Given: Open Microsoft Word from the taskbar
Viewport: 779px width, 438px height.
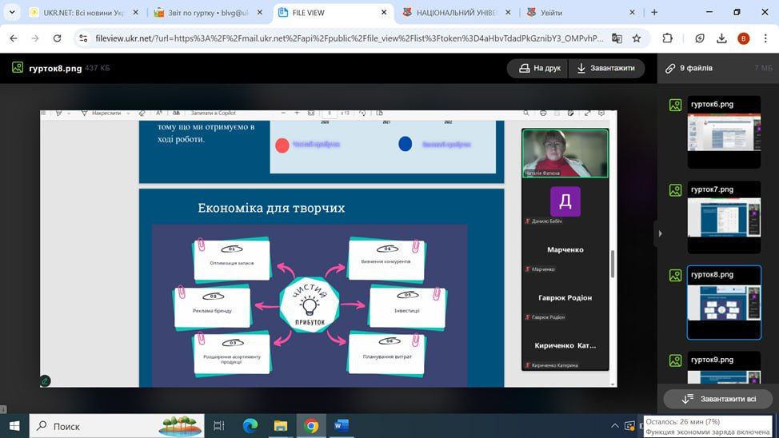Looking at the screenshot, I should click(342, 426).
